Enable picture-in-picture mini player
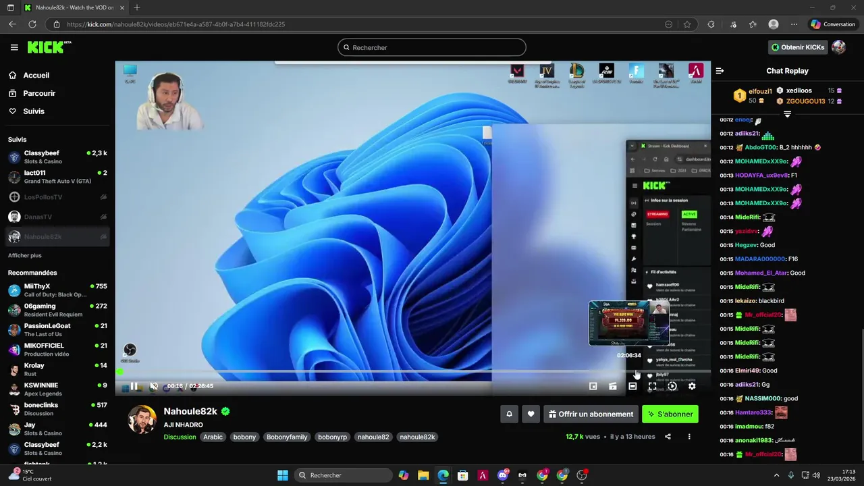This screenshot has height=486, width=864. (x=593, y=386)
